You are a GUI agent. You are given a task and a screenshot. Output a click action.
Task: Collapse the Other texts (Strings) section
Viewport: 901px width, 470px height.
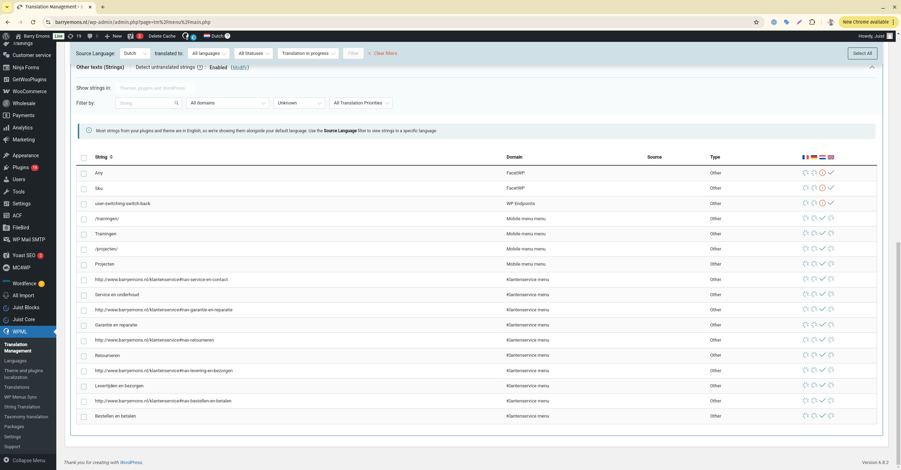pos(872,67)
